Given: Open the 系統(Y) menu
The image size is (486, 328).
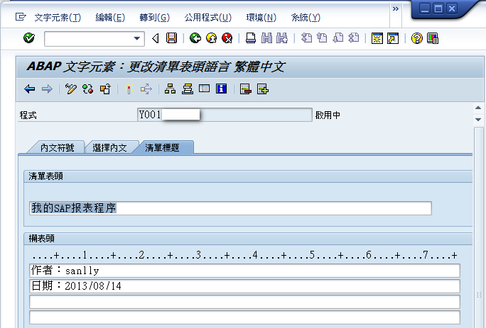Looking at the screenshot, I should 306,18.
